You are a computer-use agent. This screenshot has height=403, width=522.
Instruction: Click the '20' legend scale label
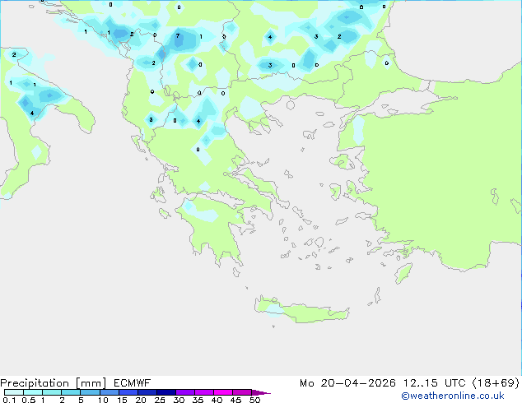pos(141,400)
